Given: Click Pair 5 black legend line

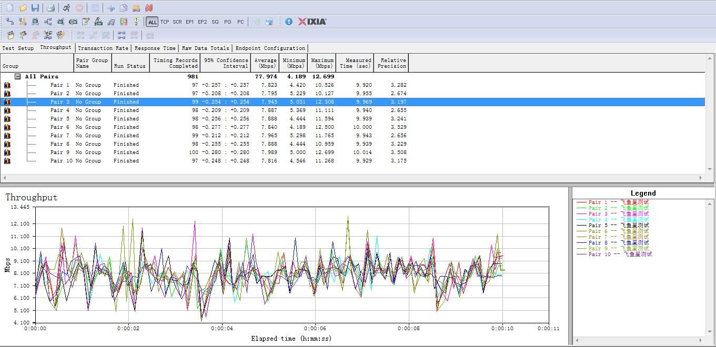Looking at the screenshot, I should (x=581, y=226).
